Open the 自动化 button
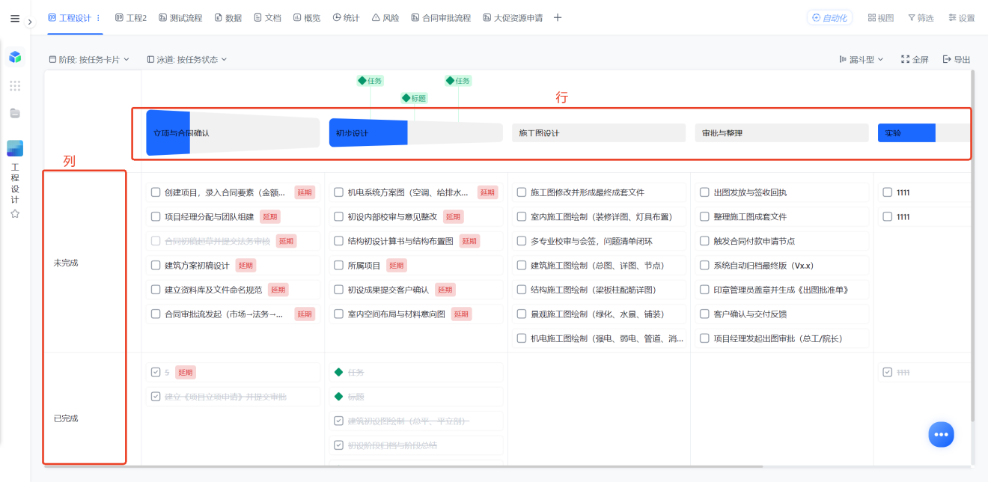This screenshot has width=988, height=482. point(829,17)
